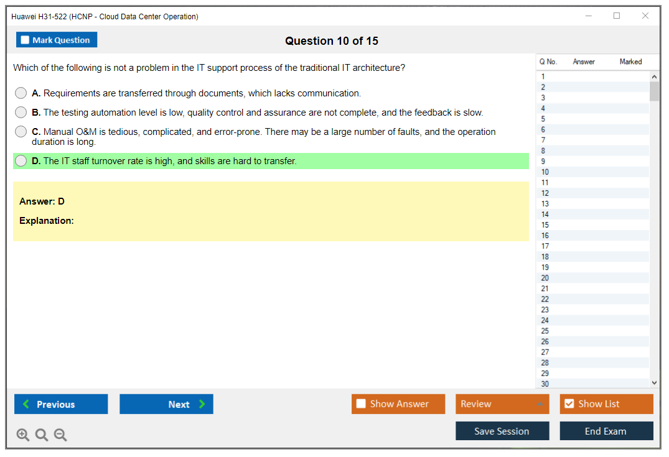Image resolution: width=669 pixels, height=457 pixels.
Task: Uncheck the Show List checkbox
Action: point(569,404)
